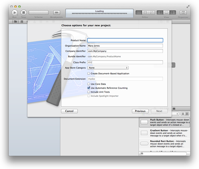Click the Loading activity progress bar

pos(99,14)
